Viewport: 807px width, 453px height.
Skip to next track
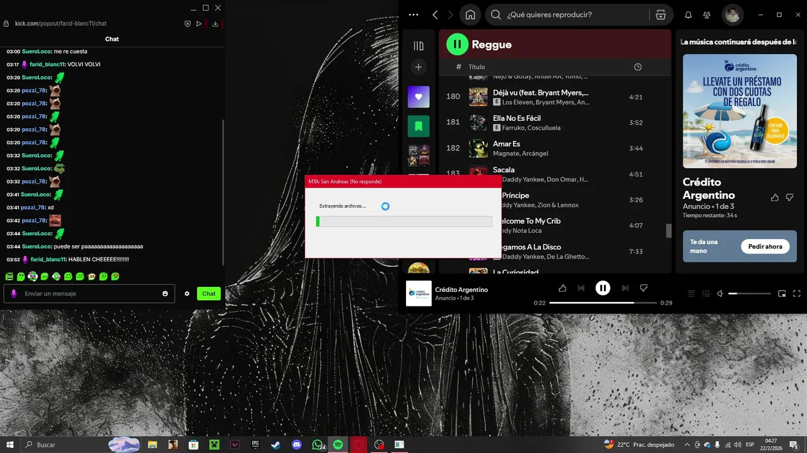[x=625, y=288]
